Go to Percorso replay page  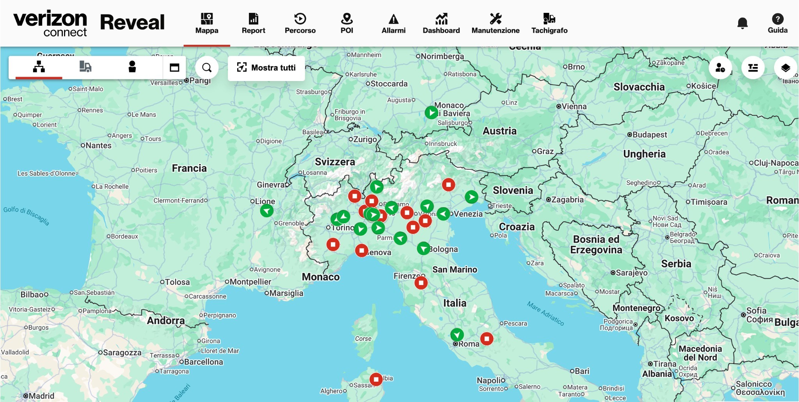coord(300,23)
